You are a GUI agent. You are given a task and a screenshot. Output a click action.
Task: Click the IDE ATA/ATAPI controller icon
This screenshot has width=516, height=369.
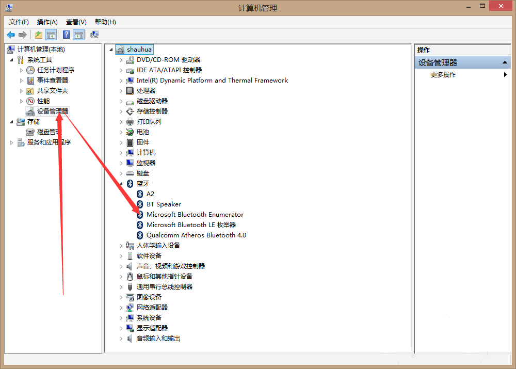click(x=130, y=70)
